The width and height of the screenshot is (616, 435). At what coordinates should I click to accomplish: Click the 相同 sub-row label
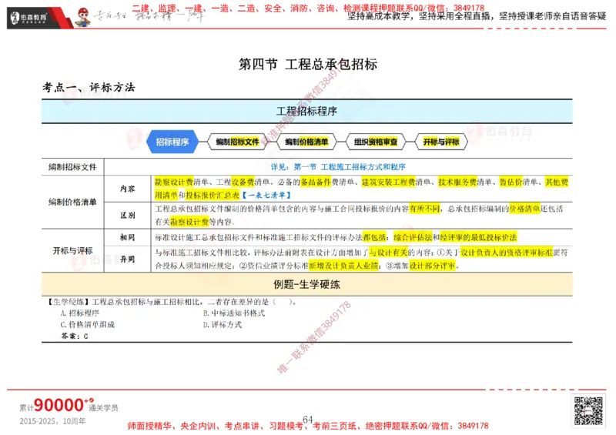point(128,237)
